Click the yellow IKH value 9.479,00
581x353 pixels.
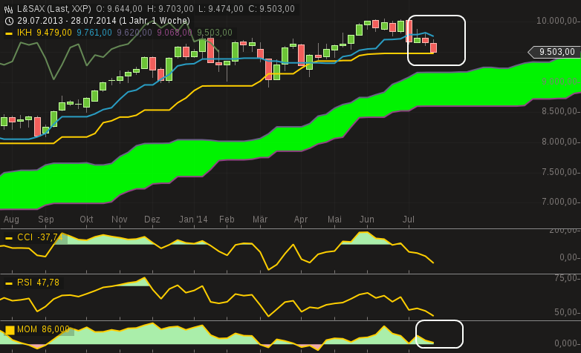54,33
